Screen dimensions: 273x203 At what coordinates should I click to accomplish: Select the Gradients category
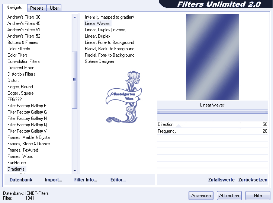click(x=16, y=169)
